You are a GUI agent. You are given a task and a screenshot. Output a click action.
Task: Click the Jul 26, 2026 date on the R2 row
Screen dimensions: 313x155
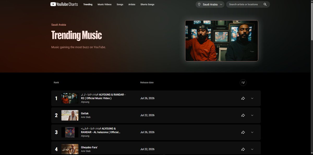click(147, 98)
